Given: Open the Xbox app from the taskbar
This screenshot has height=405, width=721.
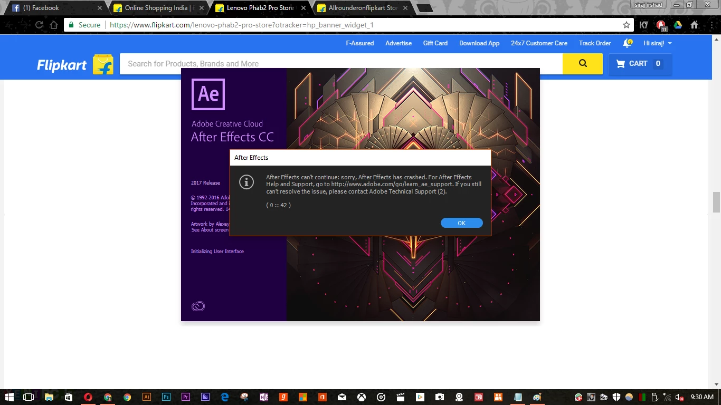Looking at the screenshot, I should 362,397.
